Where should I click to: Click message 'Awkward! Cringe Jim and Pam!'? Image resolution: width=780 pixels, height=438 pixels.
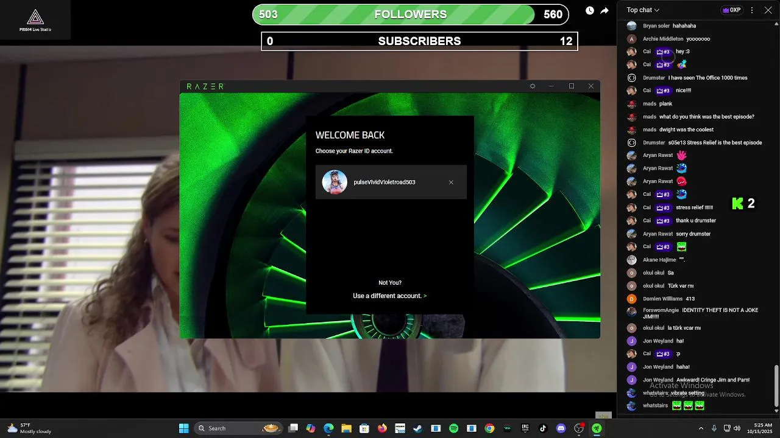coord(713,380)
